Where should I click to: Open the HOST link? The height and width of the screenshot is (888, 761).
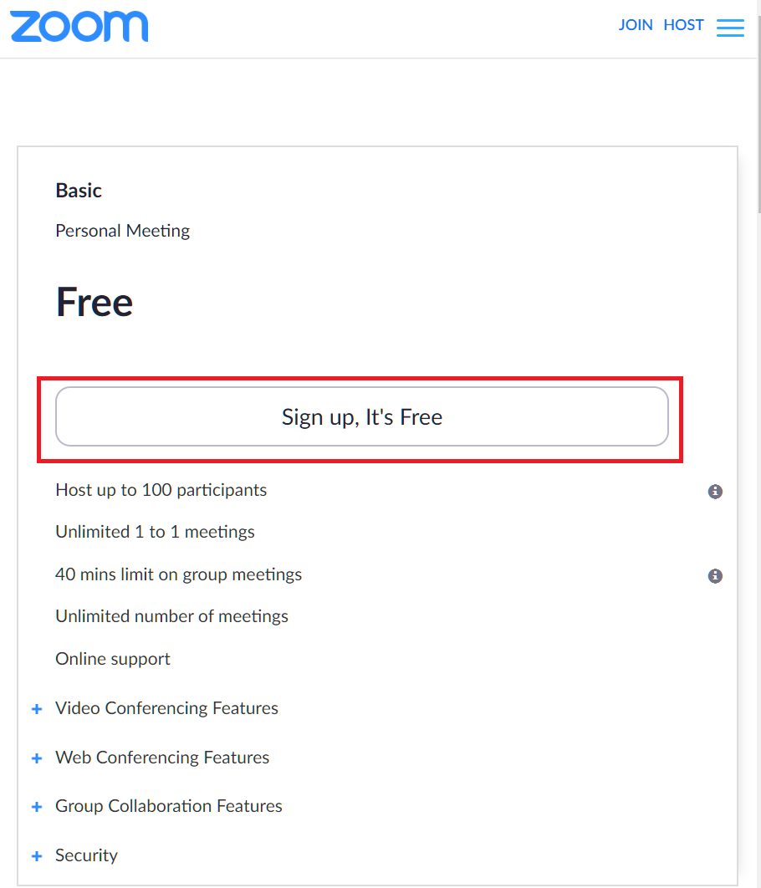[683, 25]
